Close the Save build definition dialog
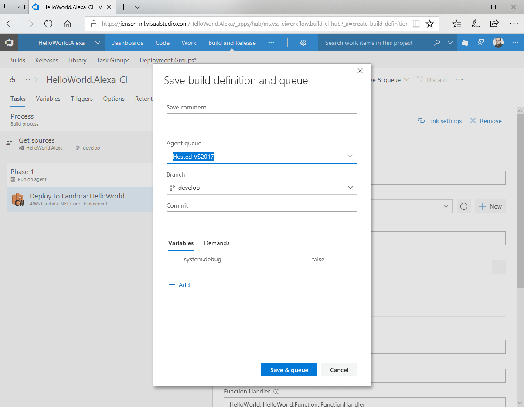 tap(360, 71)
